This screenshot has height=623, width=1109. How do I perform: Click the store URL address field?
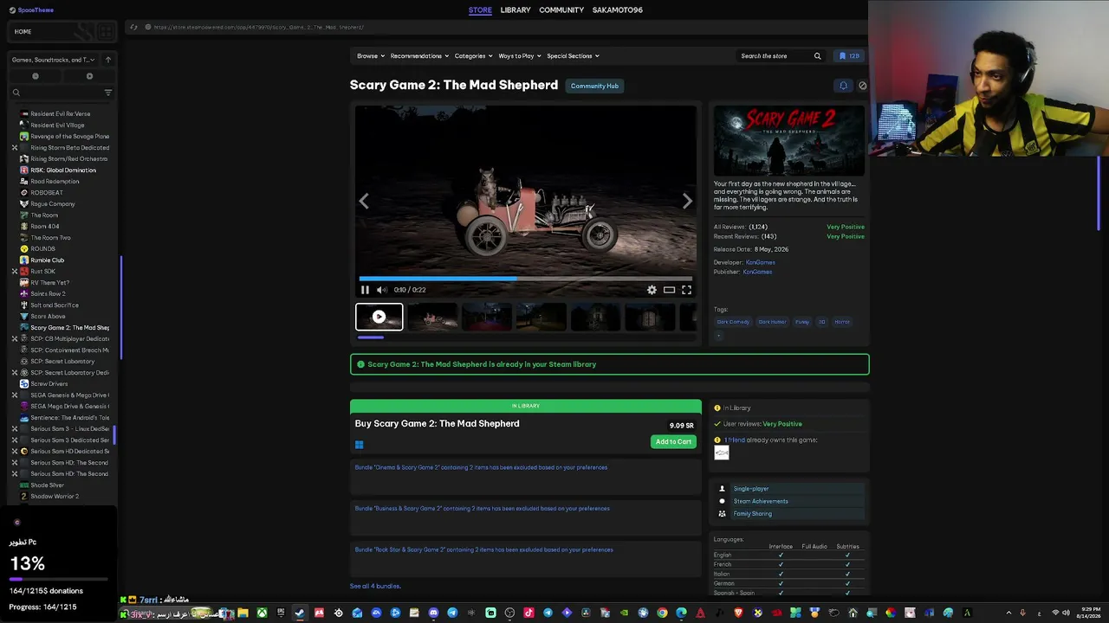pyautogui.click(x=259, y=27)
